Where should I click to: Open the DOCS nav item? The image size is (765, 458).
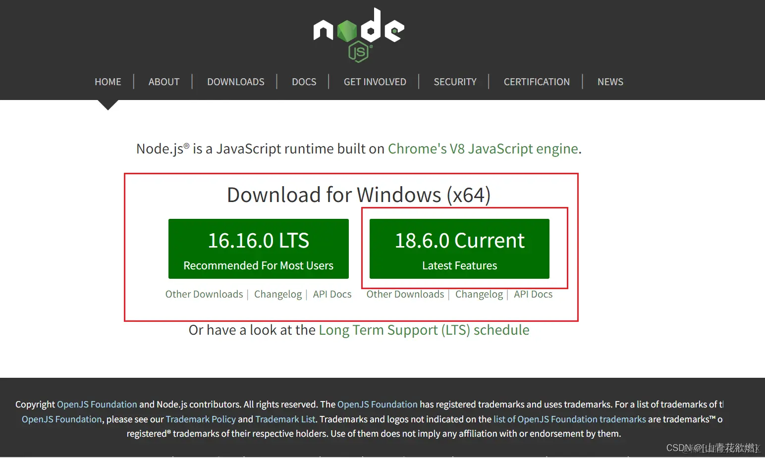304,82
